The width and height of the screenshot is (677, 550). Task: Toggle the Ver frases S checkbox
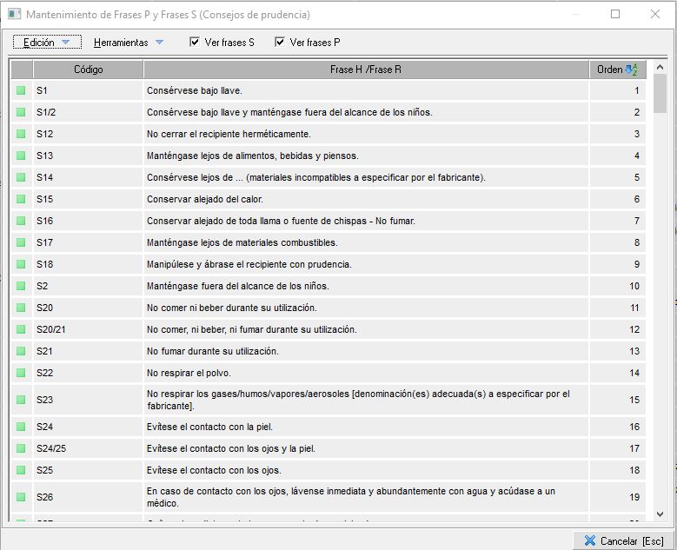tap(195, 43)
